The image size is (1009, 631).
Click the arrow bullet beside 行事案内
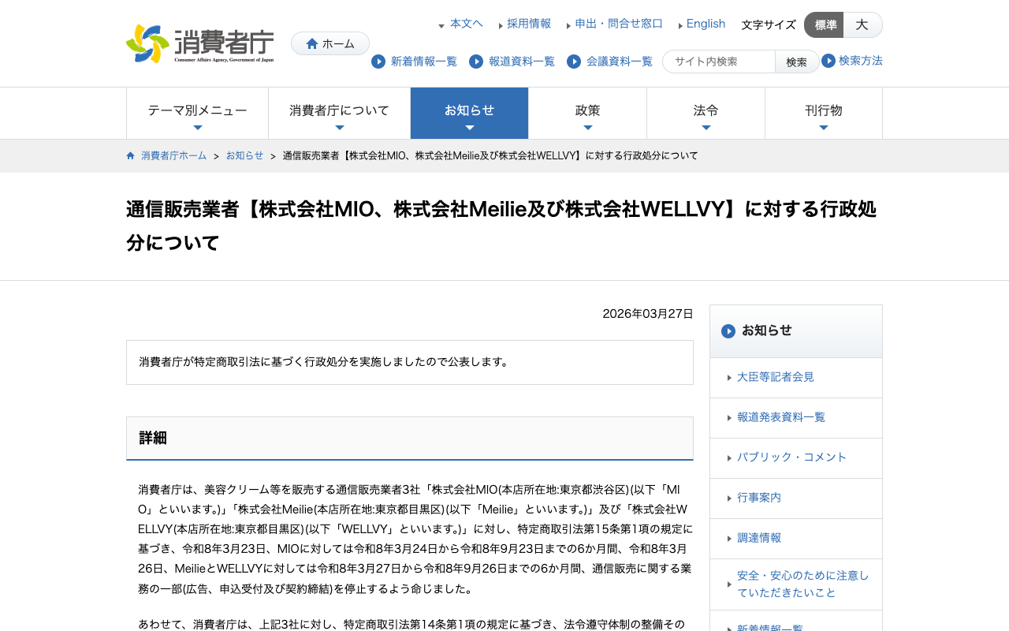pos(729,498)
